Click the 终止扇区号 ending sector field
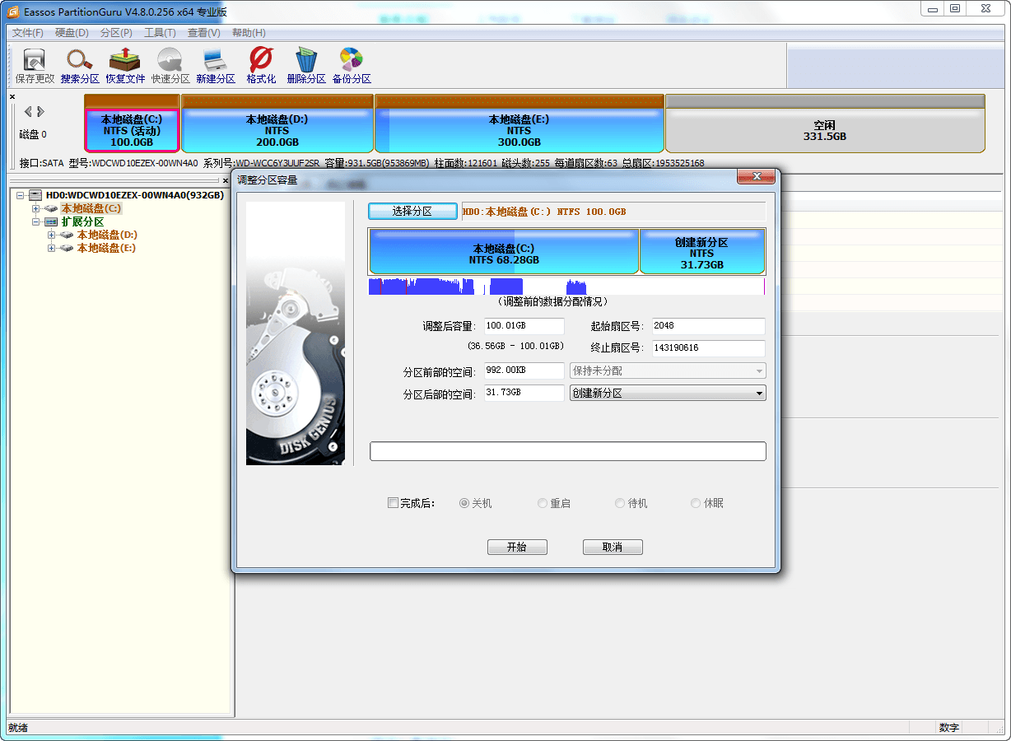 (x=708, y=347)
